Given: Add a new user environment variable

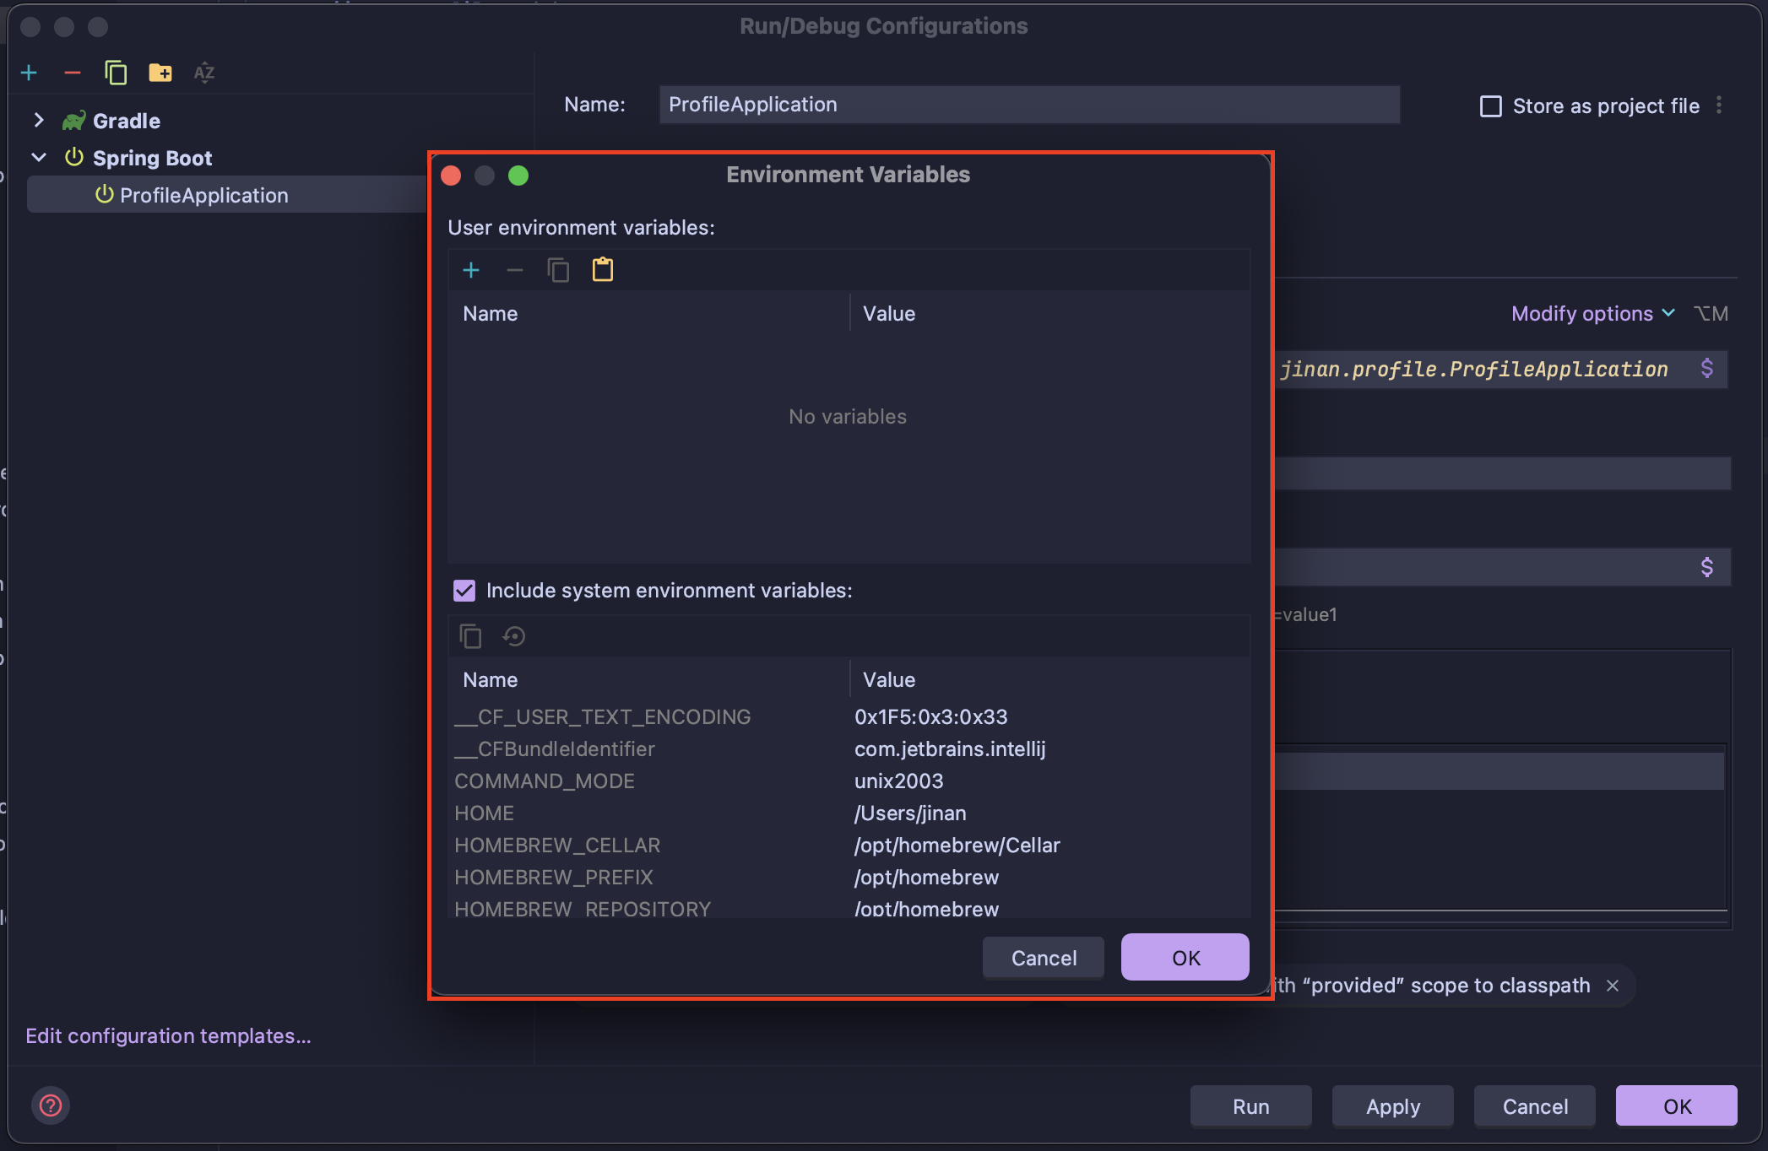Looking at the screenshot, I should 471,270.
